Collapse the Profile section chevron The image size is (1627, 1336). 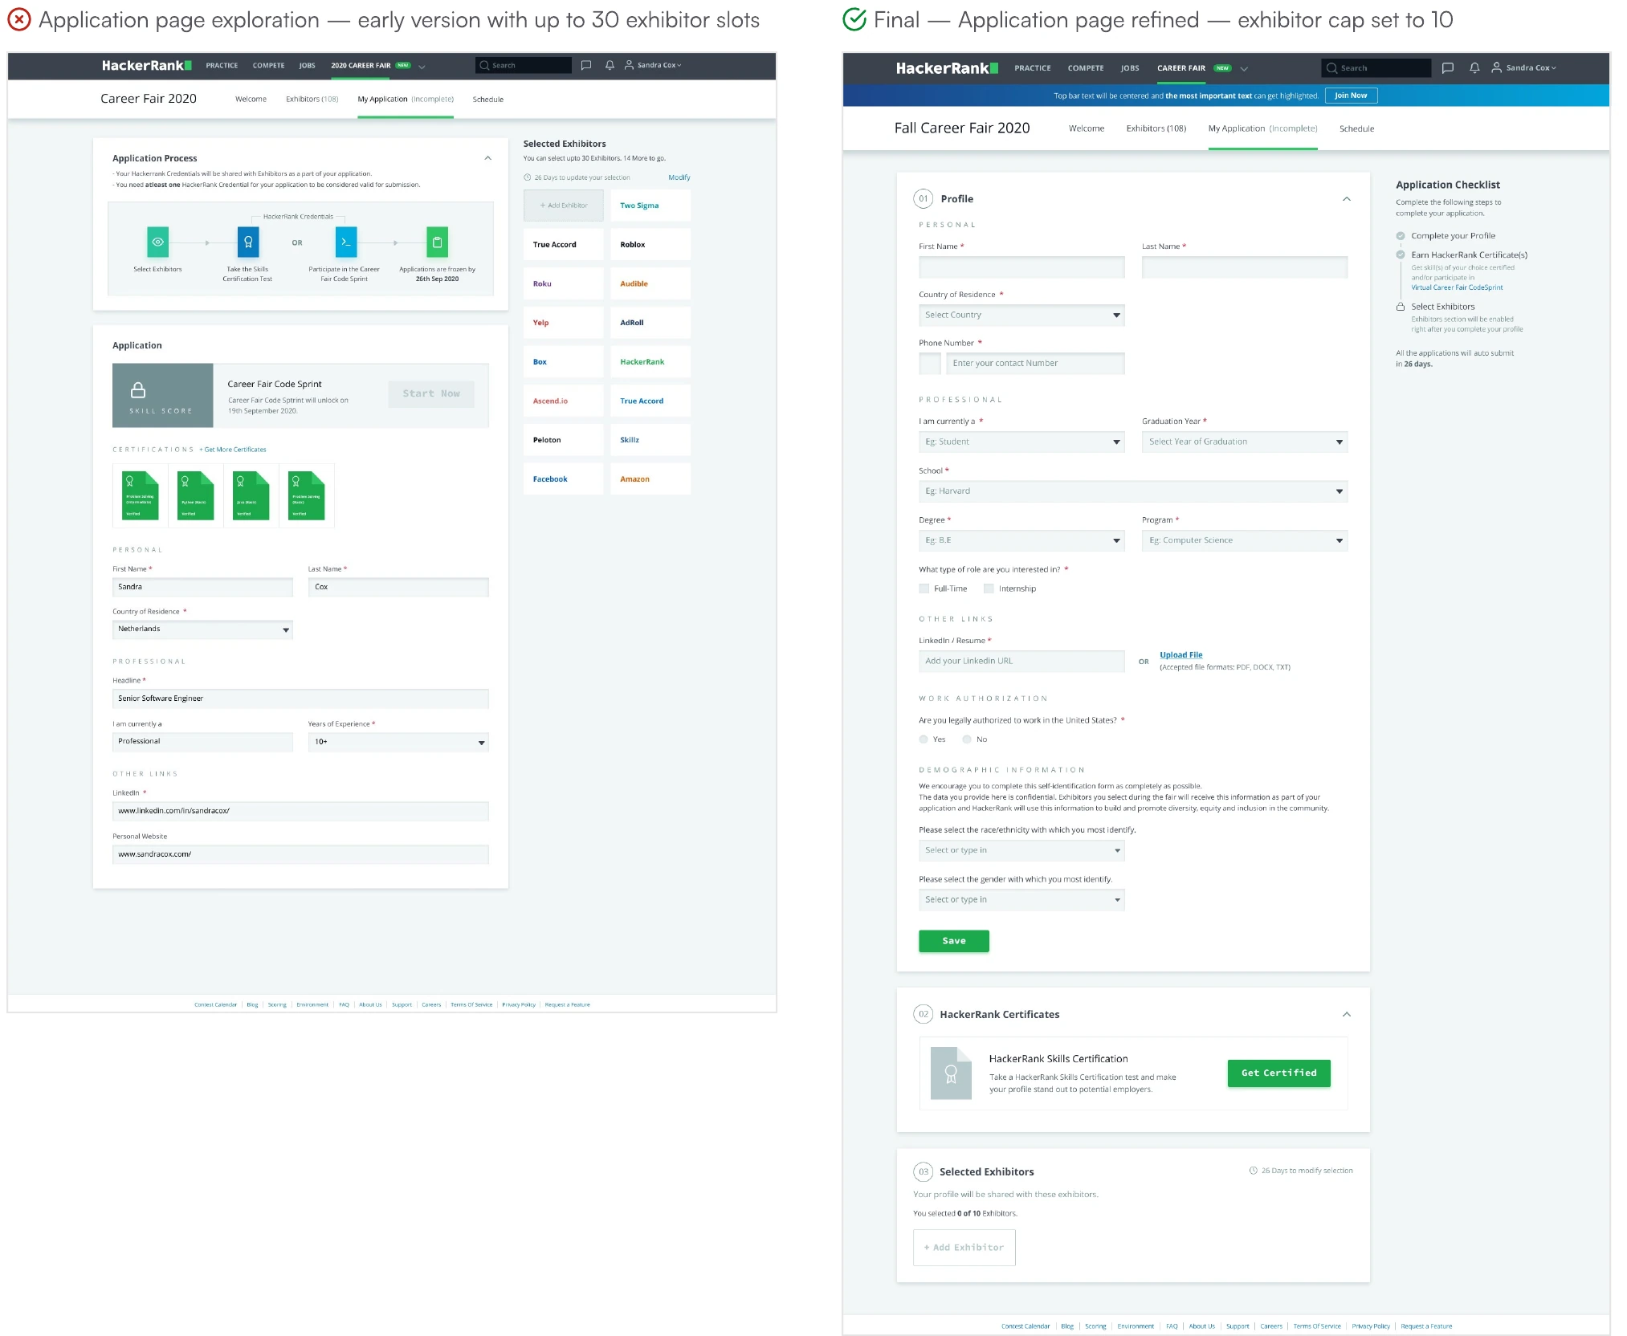(1347, 199)
